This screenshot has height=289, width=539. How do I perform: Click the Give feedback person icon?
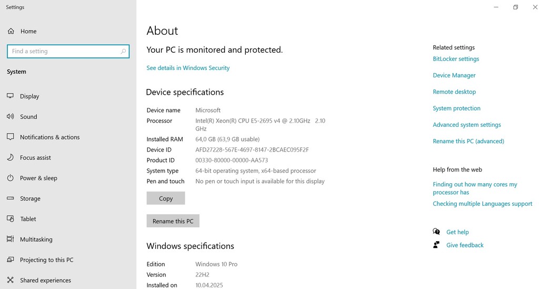(436, 245)
